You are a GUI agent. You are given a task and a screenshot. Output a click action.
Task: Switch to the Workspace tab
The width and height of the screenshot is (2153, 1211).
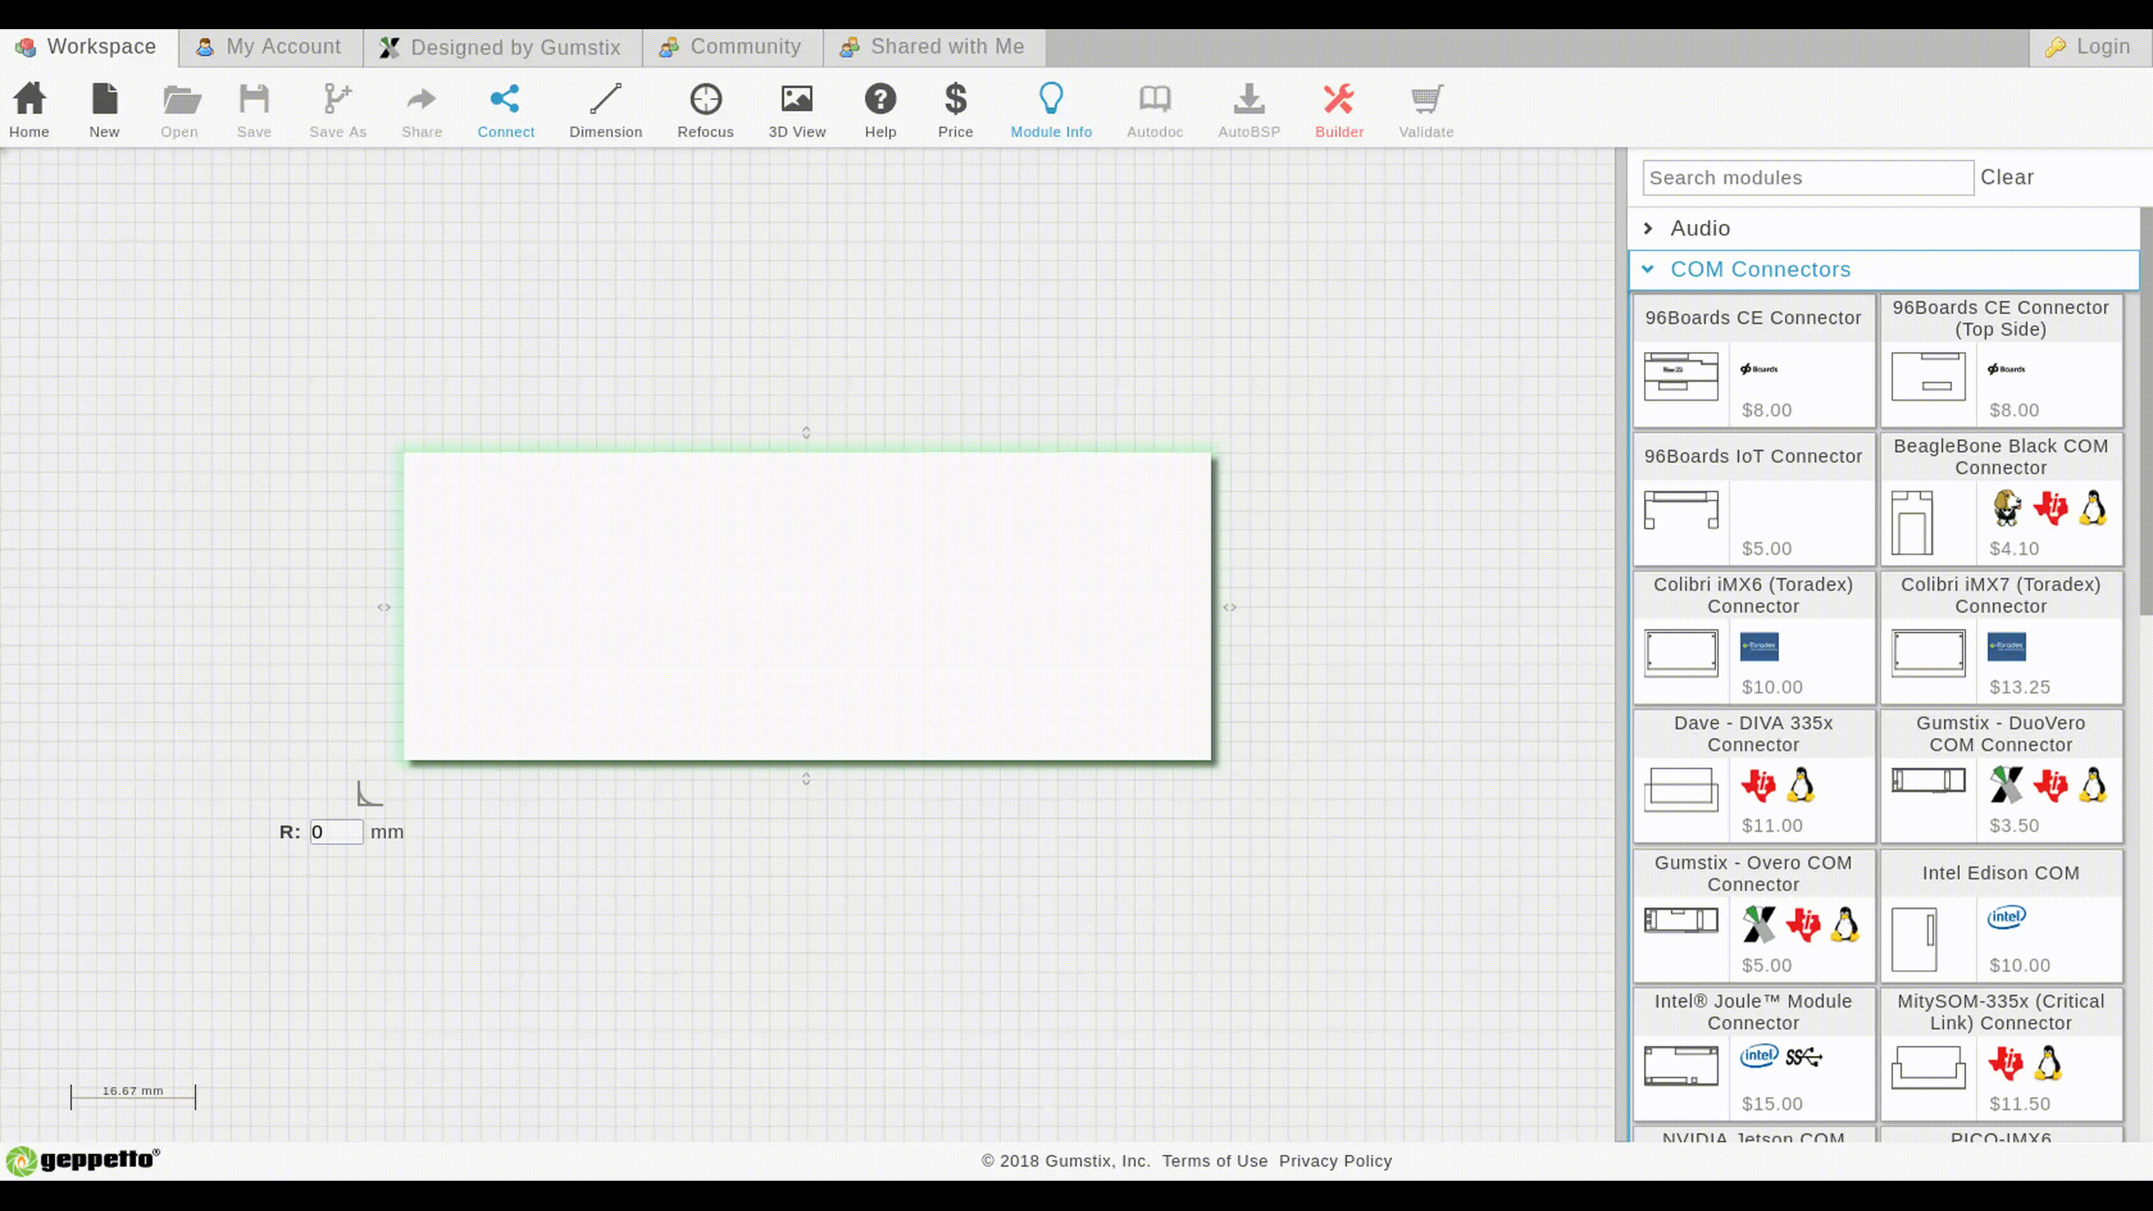click(89, 47)
